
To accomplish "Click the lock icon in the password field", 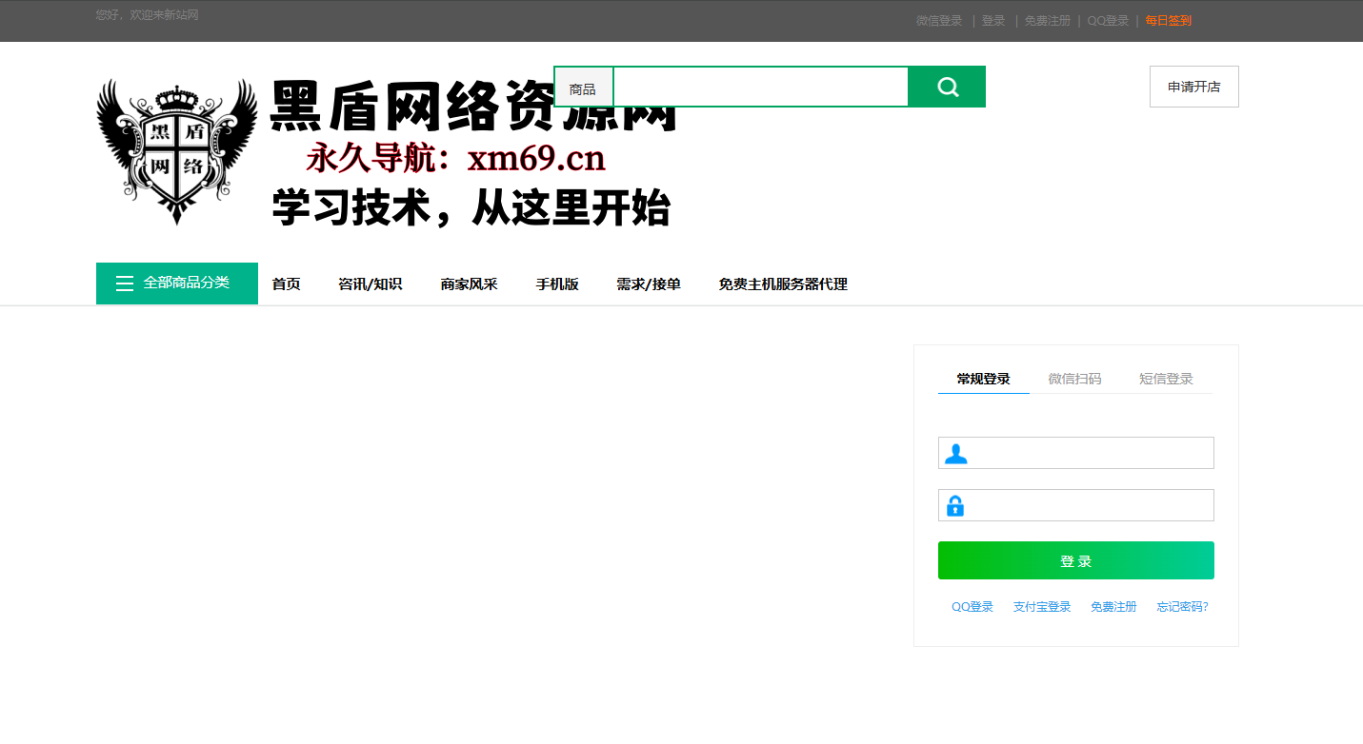I will [956, 505].
